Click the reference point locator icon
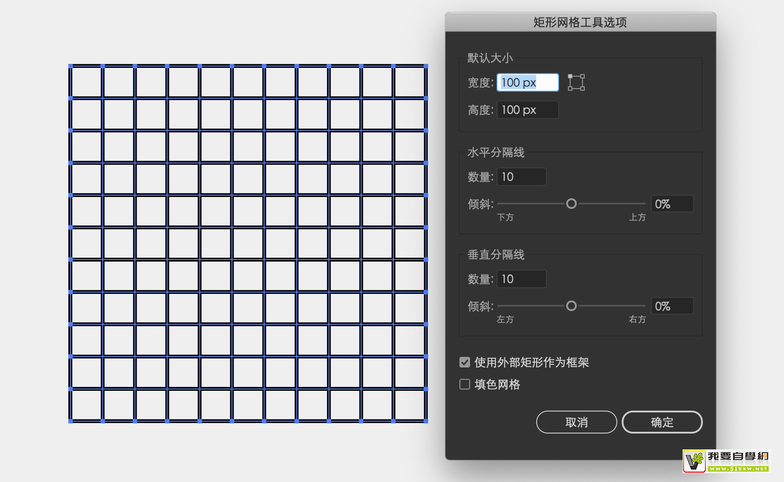 pos(576,82)
